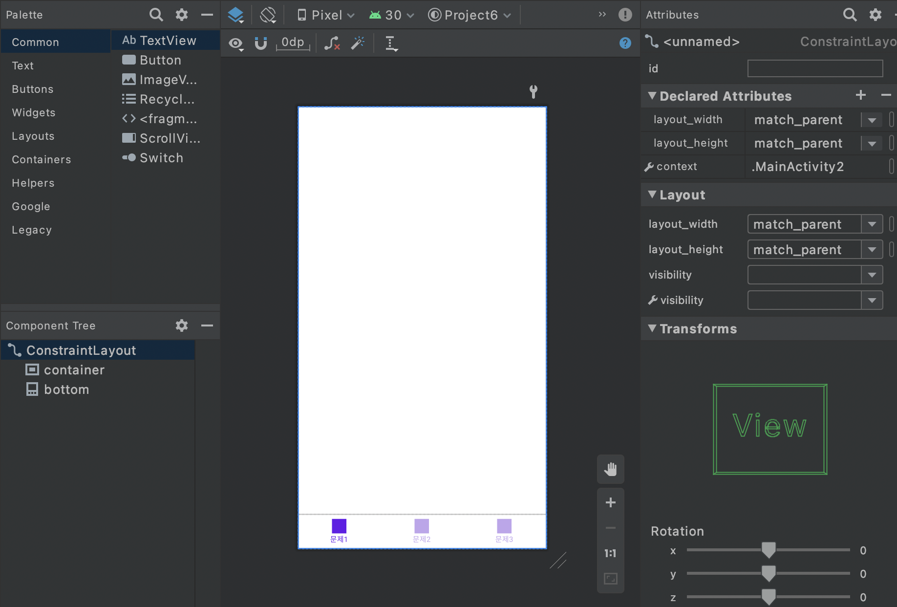
Task: Click Rotation y slider handle
Action: tap(769, 574)
